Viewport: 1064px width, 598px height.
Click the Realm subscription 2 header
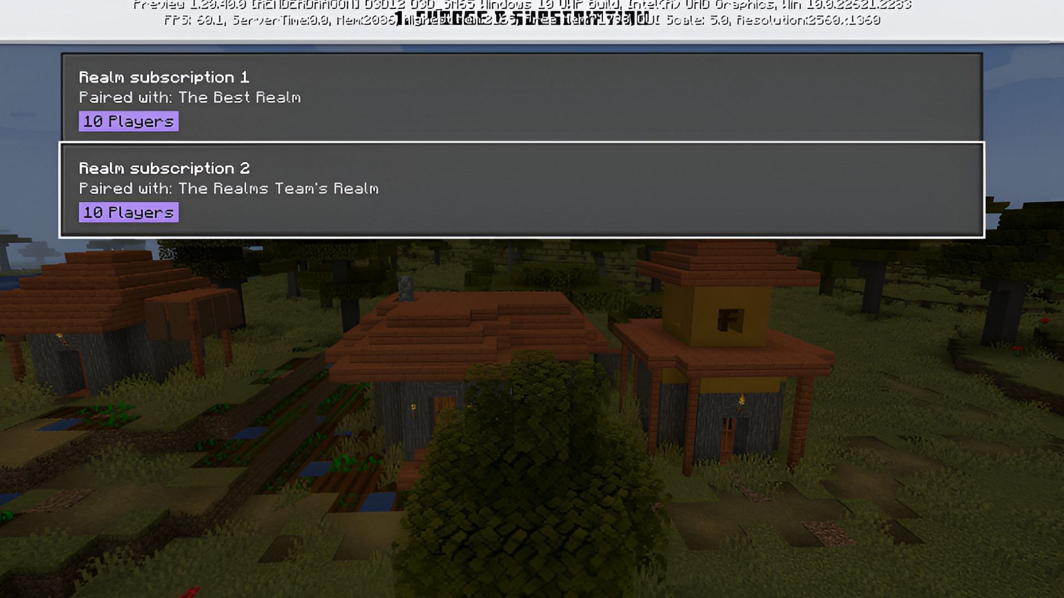pyautogui.click(x=165, y=168)
